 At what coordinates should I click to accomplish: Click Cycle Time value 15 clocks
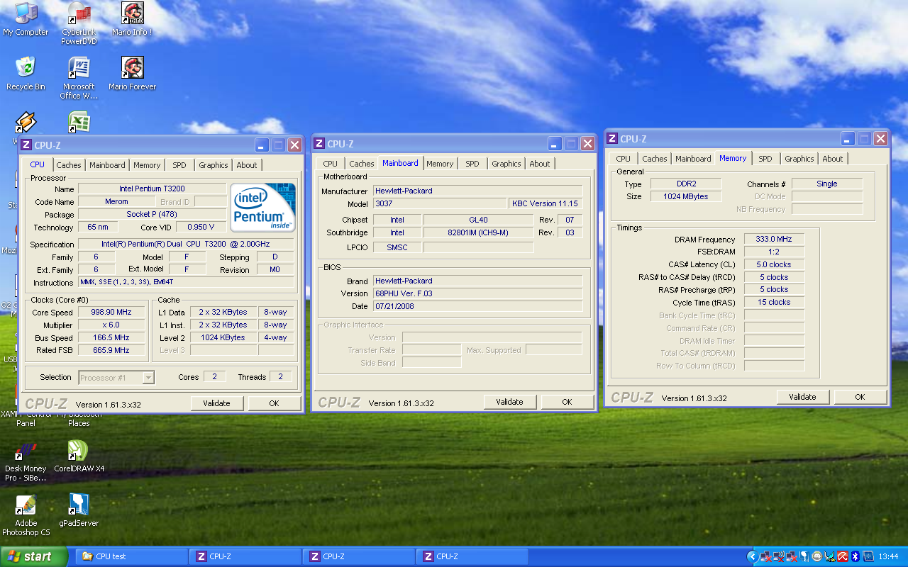tap(774, 303)
